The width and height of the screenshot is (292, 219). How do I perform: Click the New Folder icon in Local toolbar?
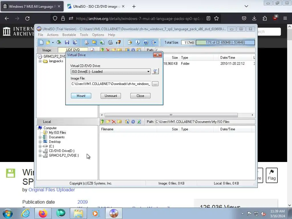[108, 122]
